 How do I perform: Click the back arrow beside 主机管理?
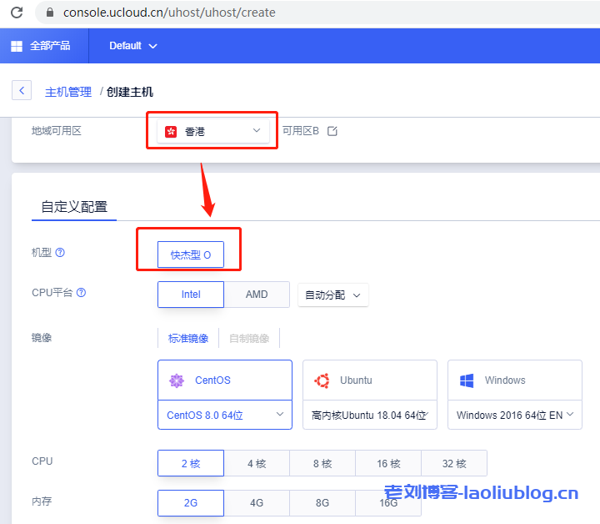pyautogui.click(x=22, y=91)
